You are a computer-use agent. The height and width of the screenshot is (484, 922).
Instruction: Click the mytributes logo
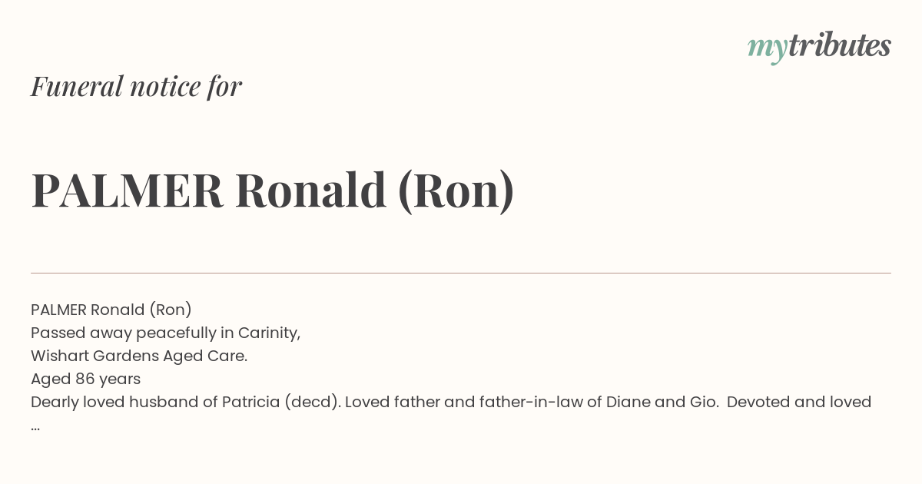click(819, 48)
